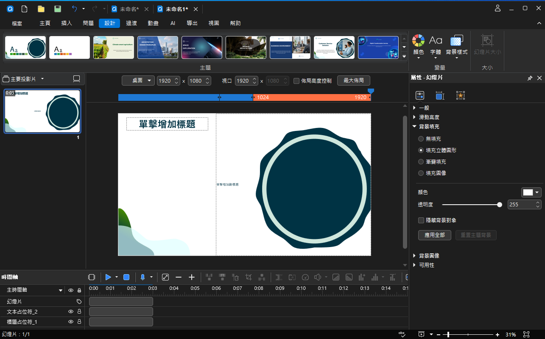Image resolution: width=545 pixels, height=339 pixels.
Task: Record narration with the microphone icon
Action: click(143, 277)
